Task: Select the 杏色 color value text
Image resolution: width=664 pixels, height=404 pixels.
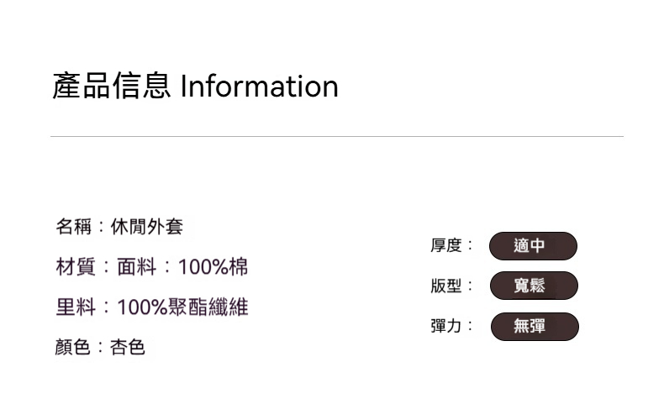Action: point(128,347)
